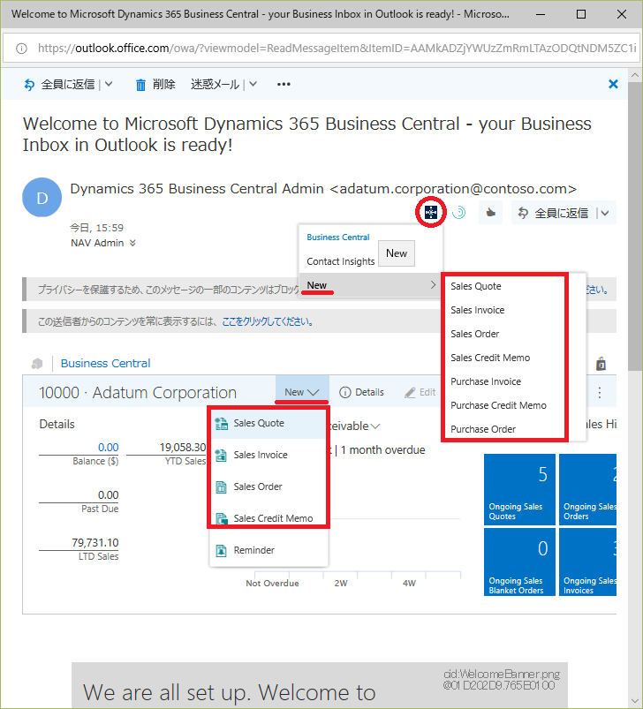Click the Sales Quote document icon
This screenshot has height=709, width=643.
[221, 424]
